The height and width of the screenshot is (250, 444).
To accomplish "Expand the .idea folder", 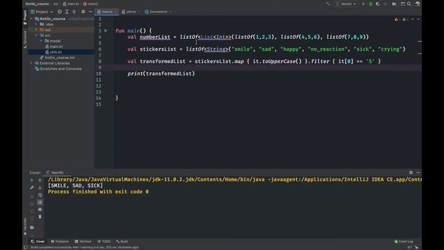I will [x=36, y=24].
